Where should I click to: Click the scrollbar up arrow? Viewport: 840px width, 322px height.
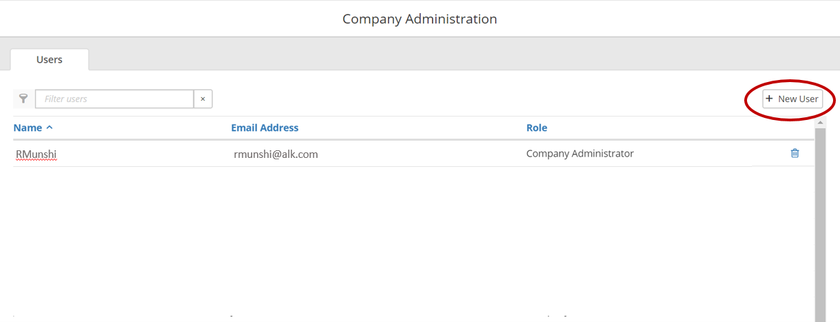pyautogui.click(x=820, y=123)
